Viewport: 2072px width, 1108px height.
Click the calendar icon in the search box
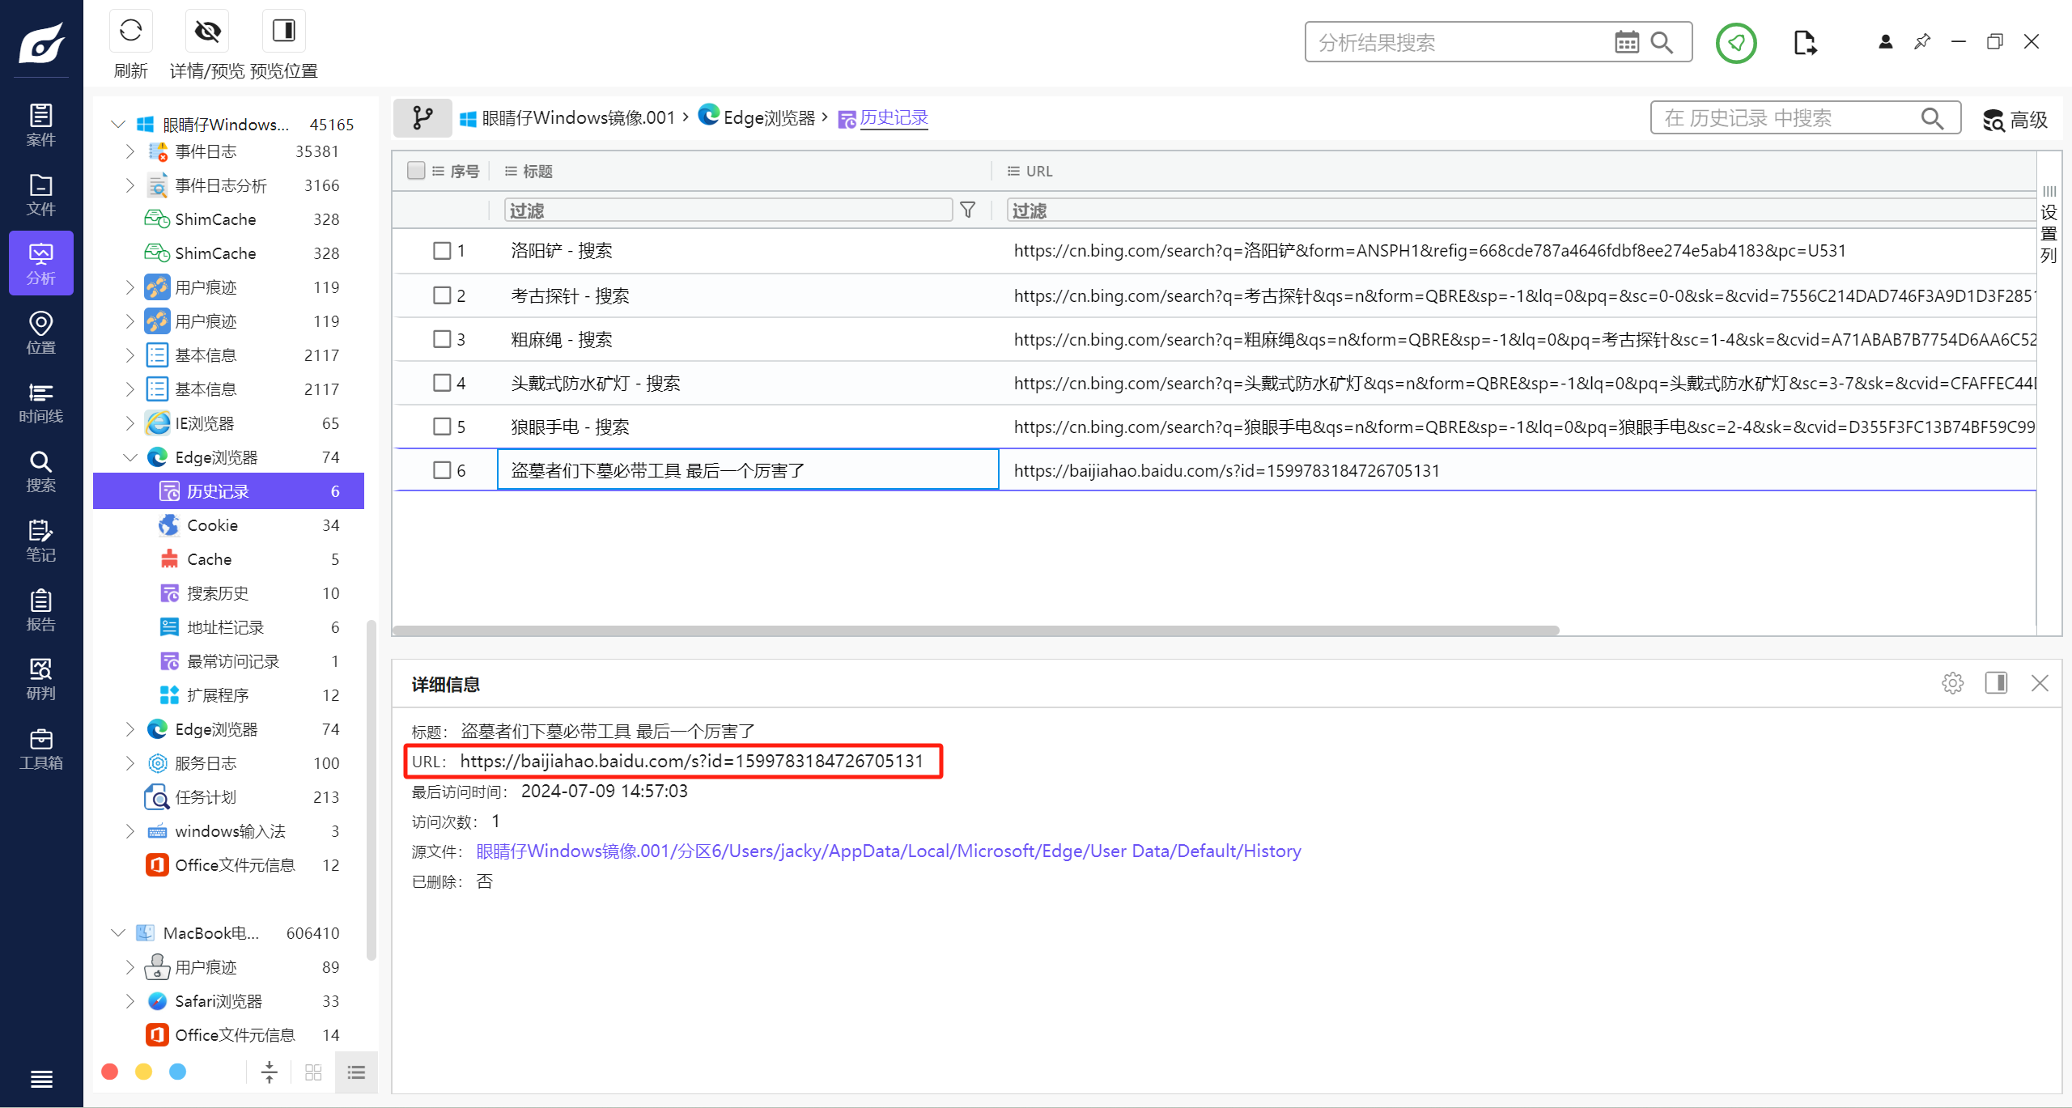click(x=1626, y=42)
